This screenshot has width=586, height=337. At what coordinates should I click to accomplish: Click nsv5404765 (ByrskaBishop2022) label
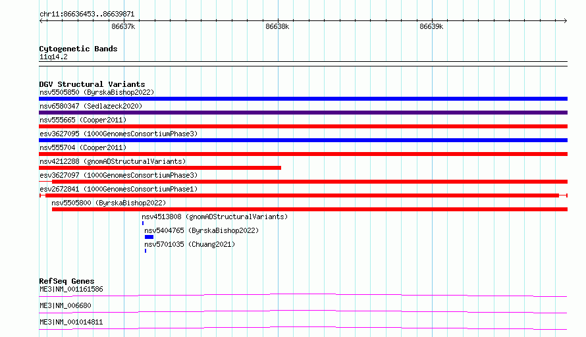[x=201, y=230]
